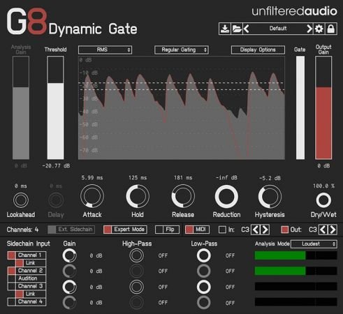Toggle Link between Channel 3 and 4
The height and width of the screenshot is (314, 343).
[x=31, y=294]
